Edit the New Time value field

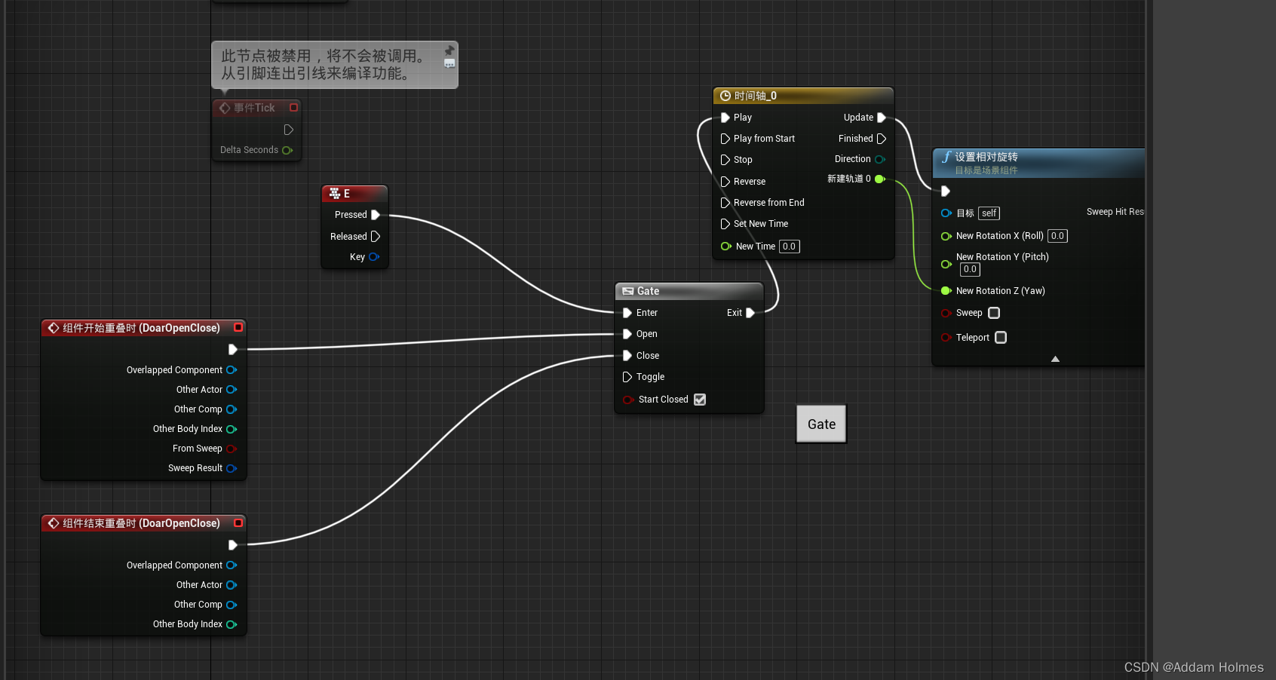tap(789, 247)
